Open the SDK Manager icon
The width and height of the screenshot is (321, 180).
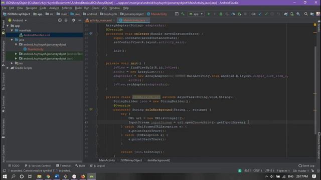click(x=298, y=14)
